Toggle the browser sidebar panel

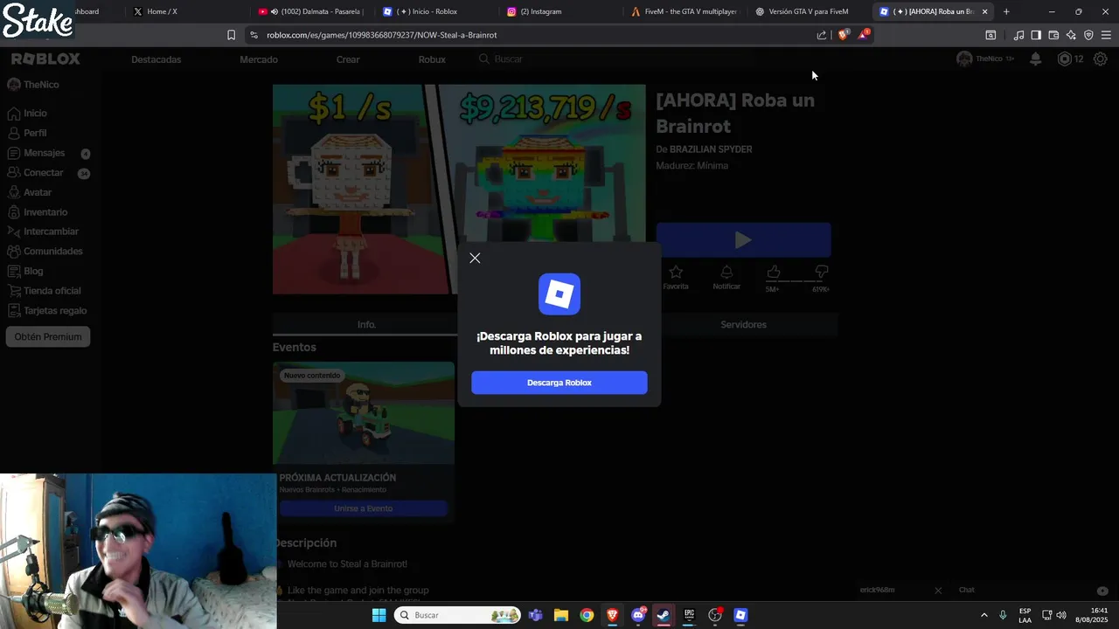[x=1036, y=35]
